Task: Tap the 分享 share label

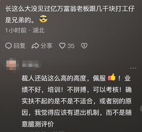Action: [47, 46]
